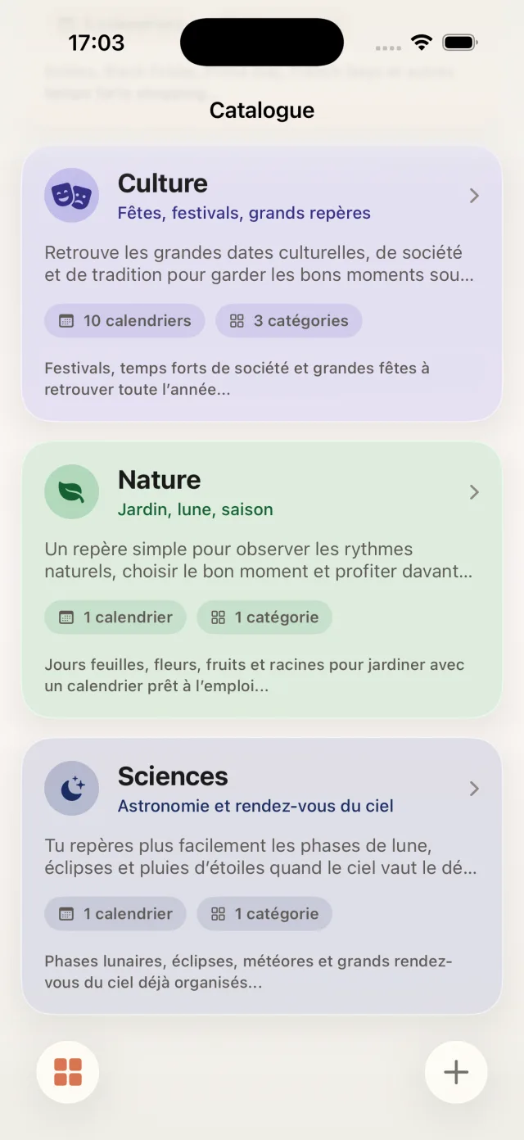Tap the plus button at bottom right
Viewport: 524px width, 1140px height.
point(455,1071)
